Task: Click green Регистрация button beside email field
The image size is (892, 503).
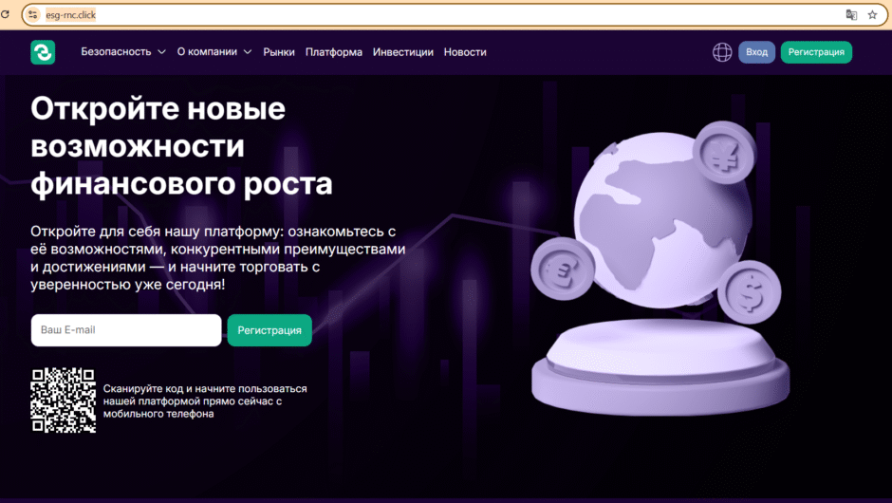Action: point(269,330)
